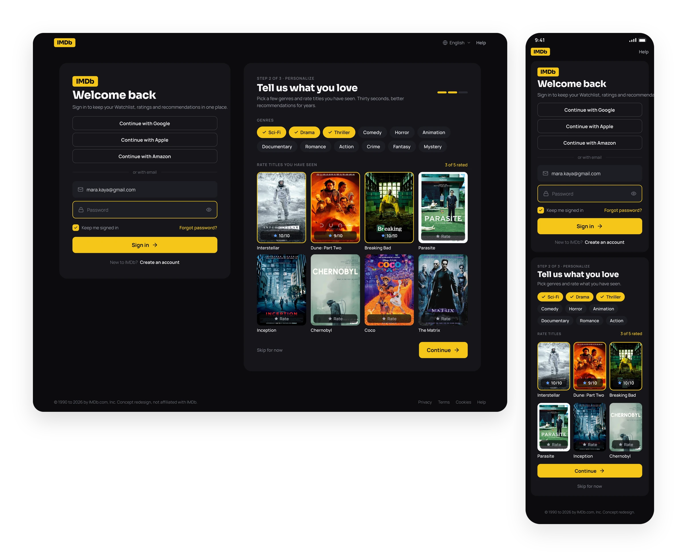Click the step progress indicator bars
Viewport: 687px width, 557px height.
coord(452,92)
